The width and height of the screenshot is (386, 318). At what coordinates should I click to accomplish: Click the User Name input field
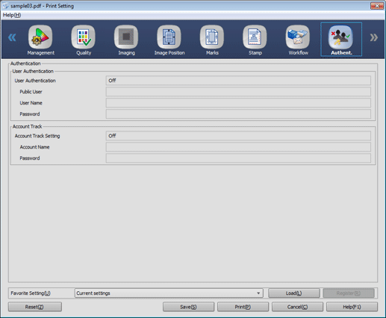pos(238,103)
